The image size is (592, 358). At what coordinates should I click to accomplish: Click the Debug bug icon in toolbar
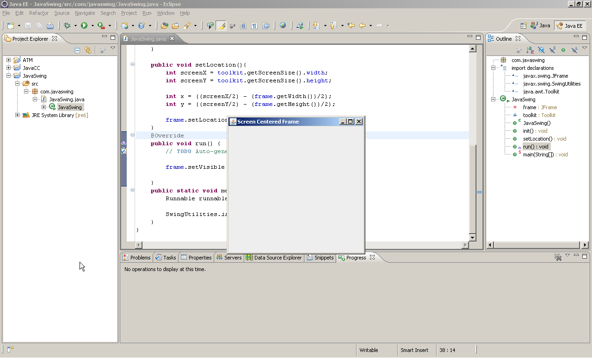pyautogui.click(x=67, y=26)
